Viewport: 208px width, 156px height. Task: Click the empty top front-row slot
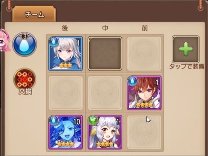coord(144,53)
